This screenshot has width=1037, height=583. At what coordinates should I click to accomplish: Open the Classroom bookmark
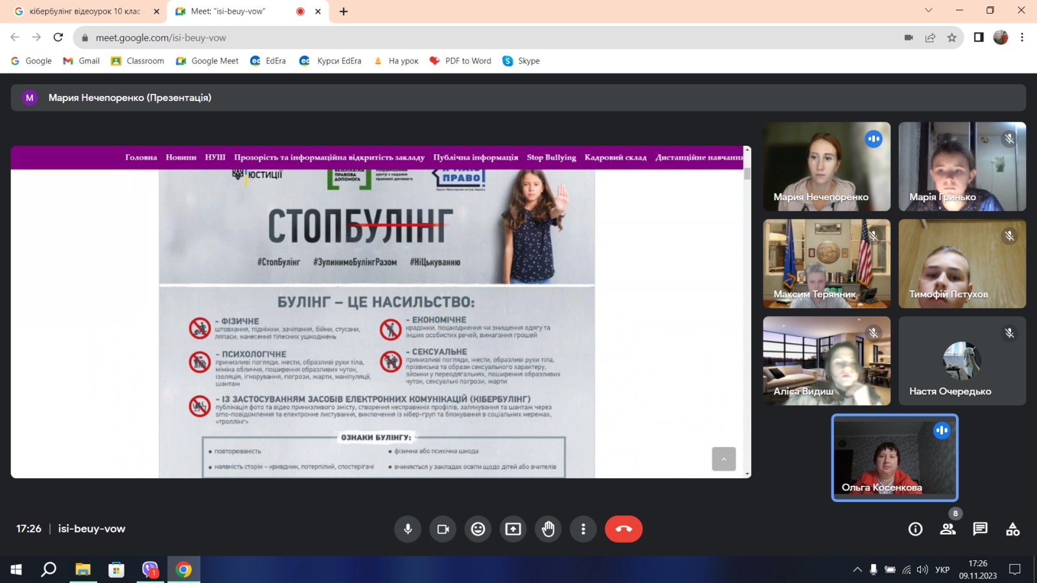[x=137, y=61]
